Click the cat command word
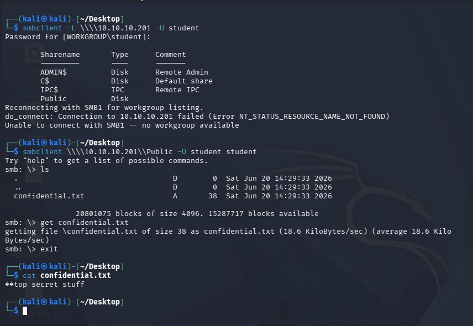Image resolution: width=473 pixels, height=326 pixels. [29, 275]
